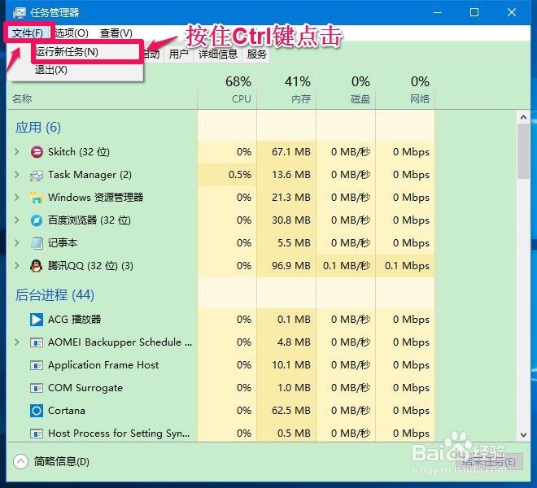Click the 应用 (6) group heading
537x488 pixels.
(38, 128)
